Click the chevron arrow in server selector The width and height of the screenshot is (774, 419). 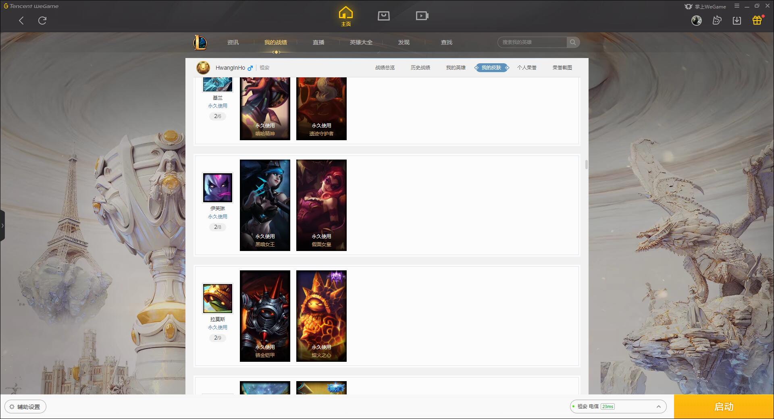tap(659, 407)
